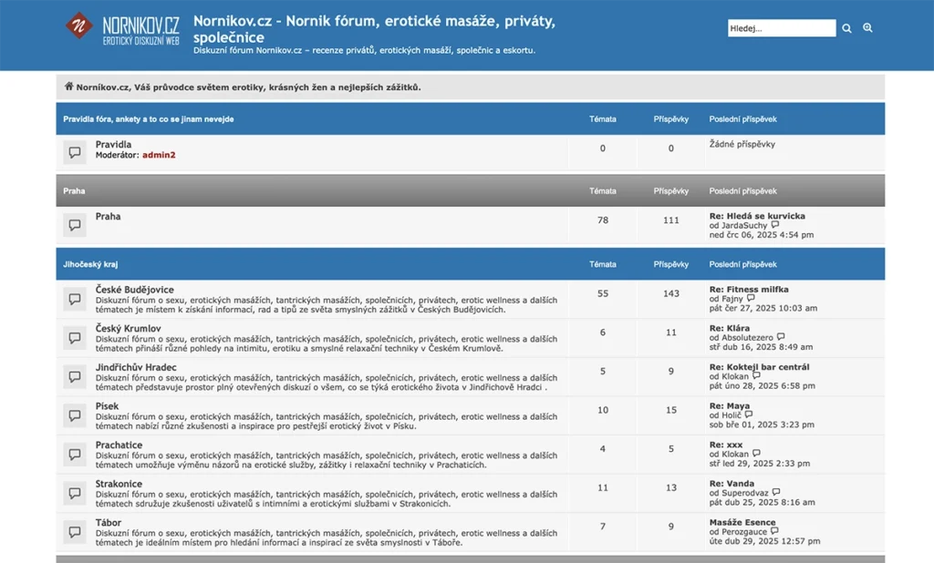The image size is (934, 563).
Task: Open user Absolutezero profile
Action: (x=747, y=337)
